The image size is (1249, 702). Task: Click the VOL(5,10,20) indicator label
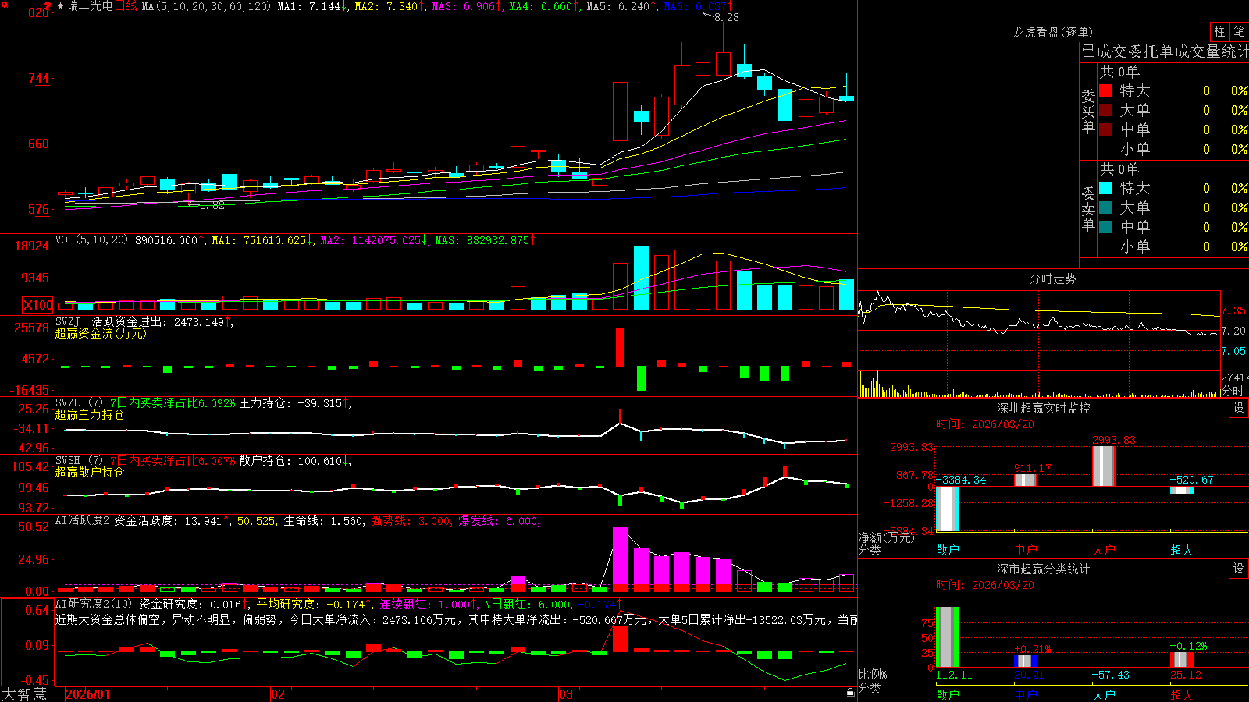coord(92,240)
